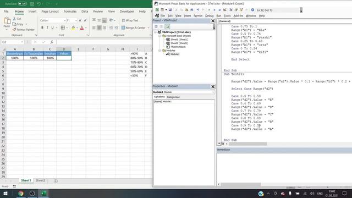Open the Merge & Center dropdown arrow
This screenshot has width=352, height=198.
click(x=148, y=28)
